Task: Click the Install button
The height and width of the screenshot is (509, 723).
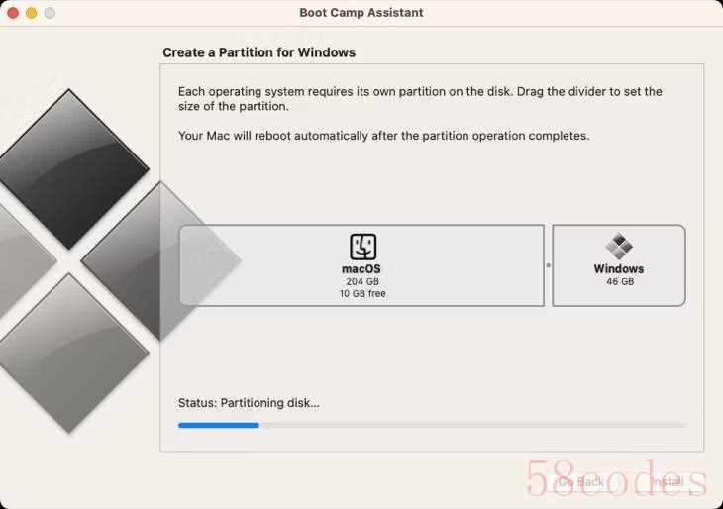Action: (668, 482)
